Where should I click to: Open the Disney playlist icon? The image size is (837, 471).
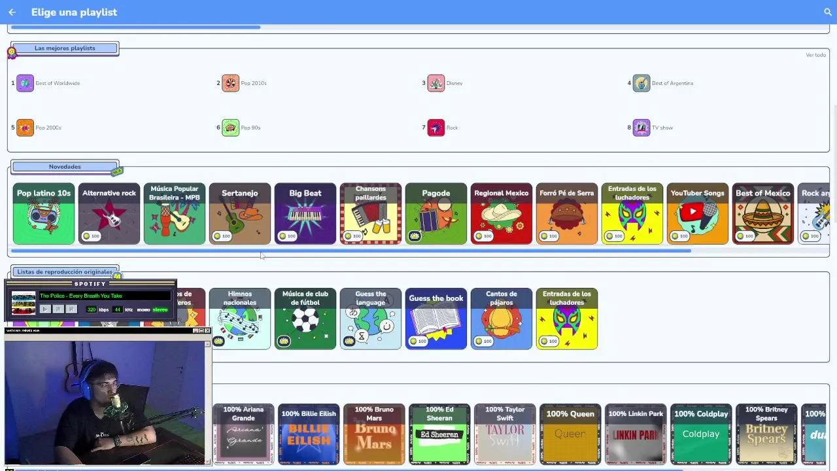point(436,83)
